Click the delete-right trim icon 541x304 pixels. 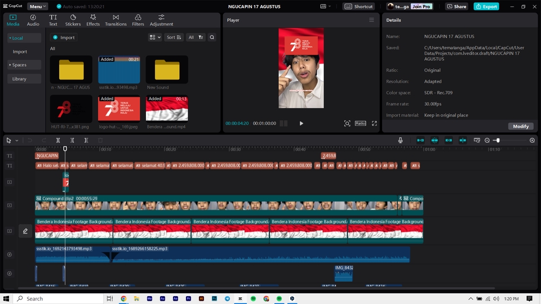86,140
